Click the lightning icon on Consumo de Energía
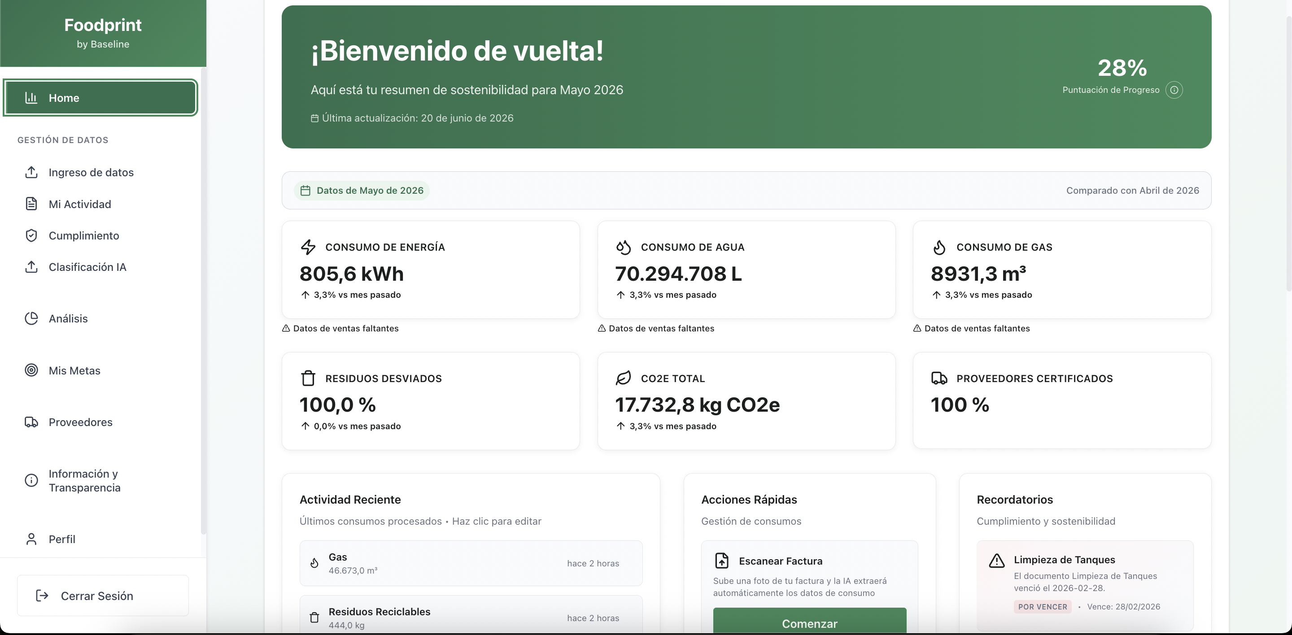The height and width of the screenshot is (635, 1292). 308,247
